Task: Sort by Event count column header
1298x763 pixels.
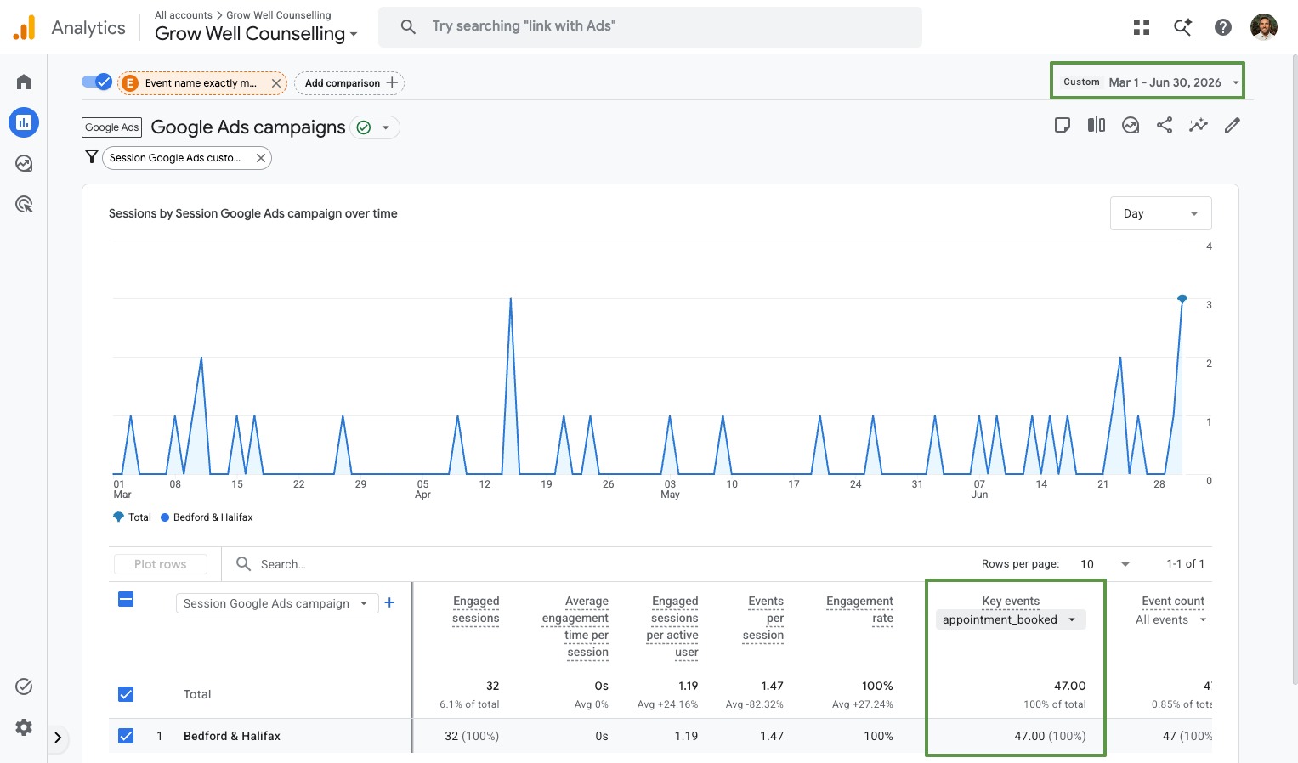Action: pos(1173,601)
